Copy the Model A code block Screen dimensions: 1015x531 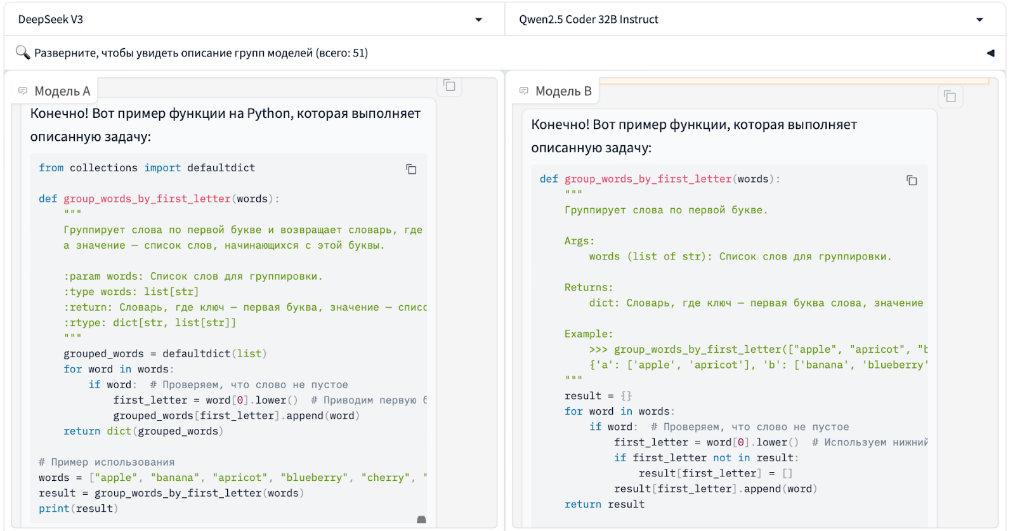(411, 169)
